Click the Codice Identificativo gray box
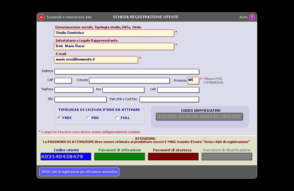The width and height of the screenshot is (294, 191). (x=199, y=117)
